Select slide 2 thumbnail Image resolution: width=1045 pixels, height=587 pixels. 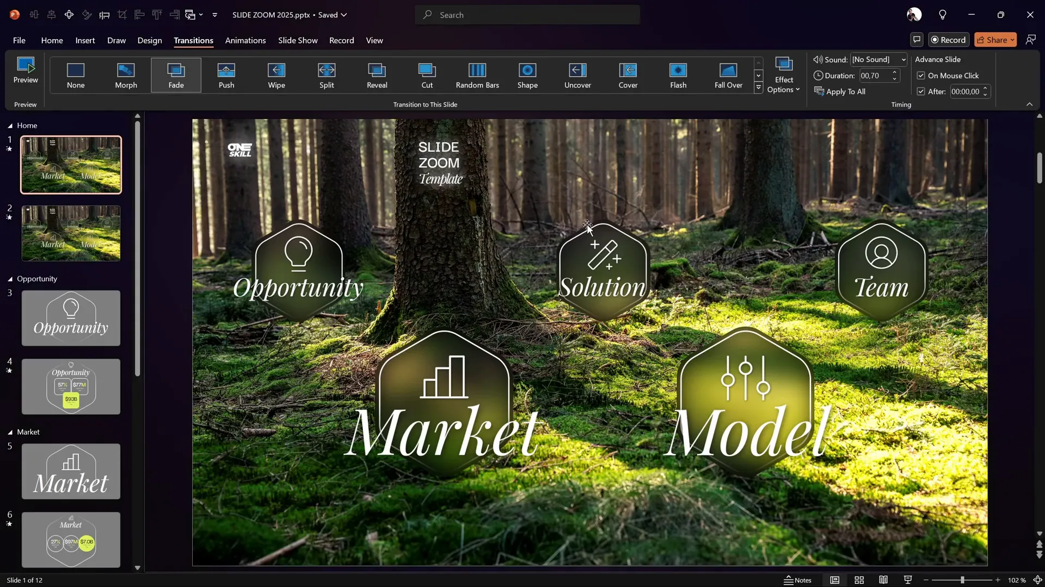[x=71, y=233]
